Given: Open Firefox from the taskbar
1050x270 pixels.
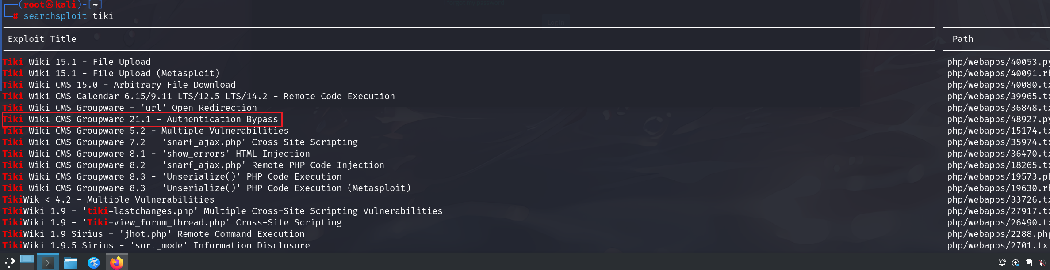Looking at the screenshot, I should (117, 263).
